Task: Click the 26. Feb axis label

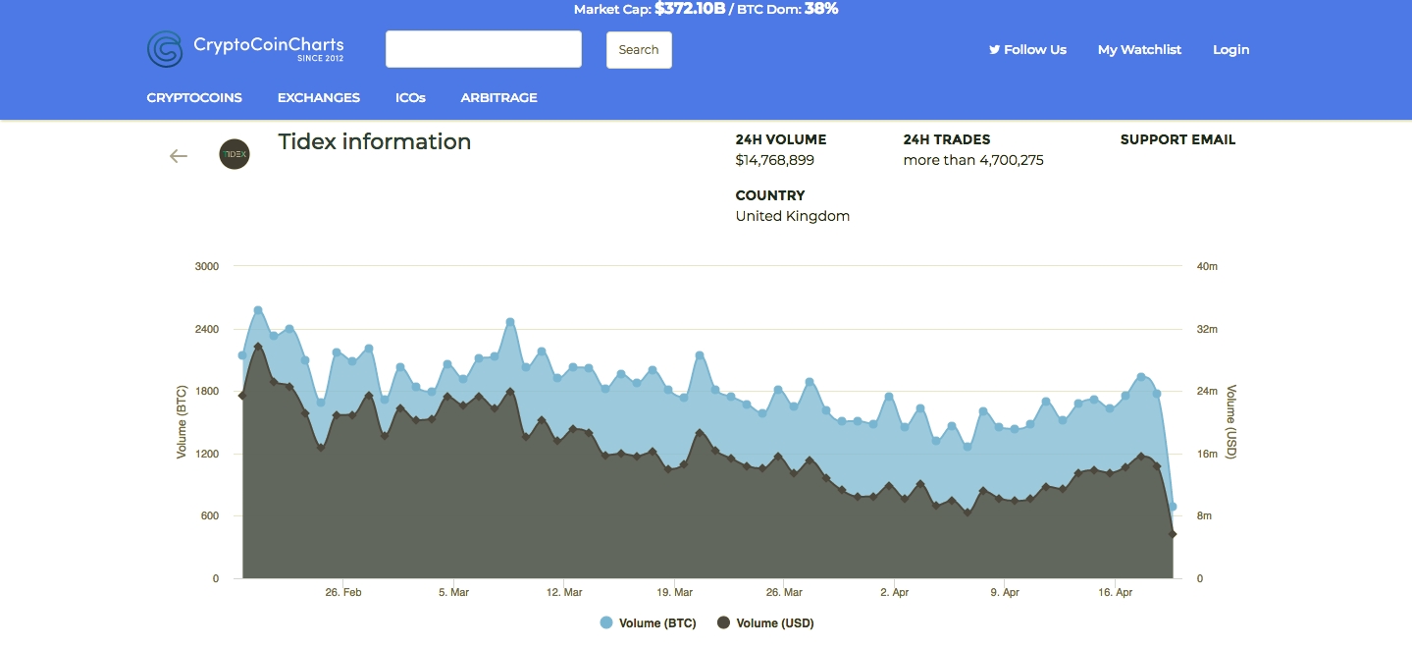Action: tap(343, 593)
